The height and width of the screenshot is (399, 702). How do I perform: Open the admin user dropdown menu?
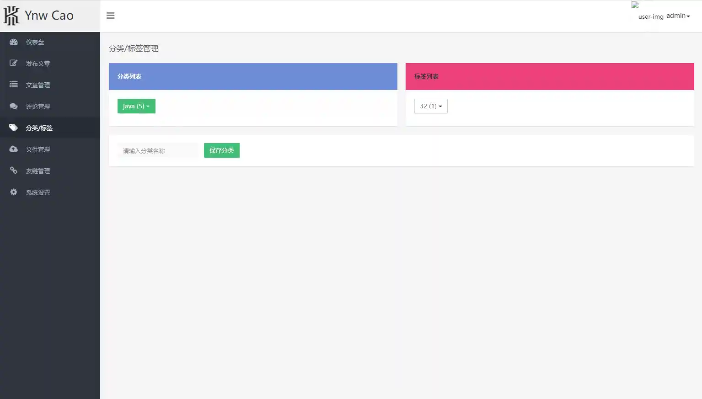click(678, 16)
